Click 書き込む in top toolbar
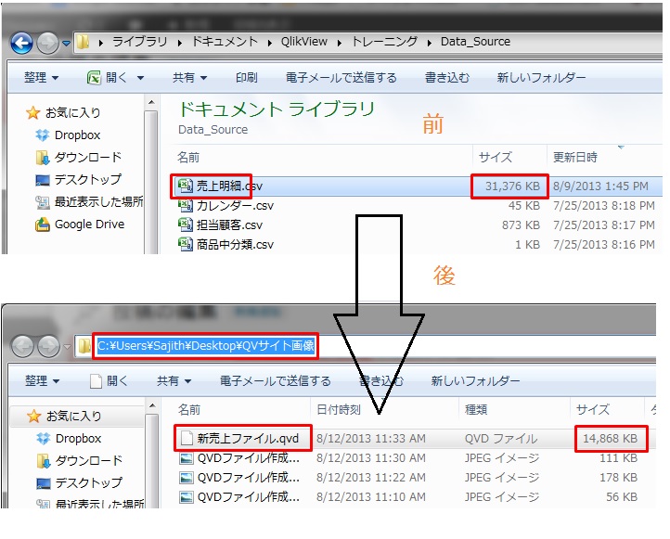 [447, 78]
